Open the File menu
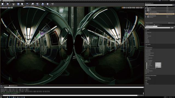Viewport: 175px width, 98px height. (1, 2)
